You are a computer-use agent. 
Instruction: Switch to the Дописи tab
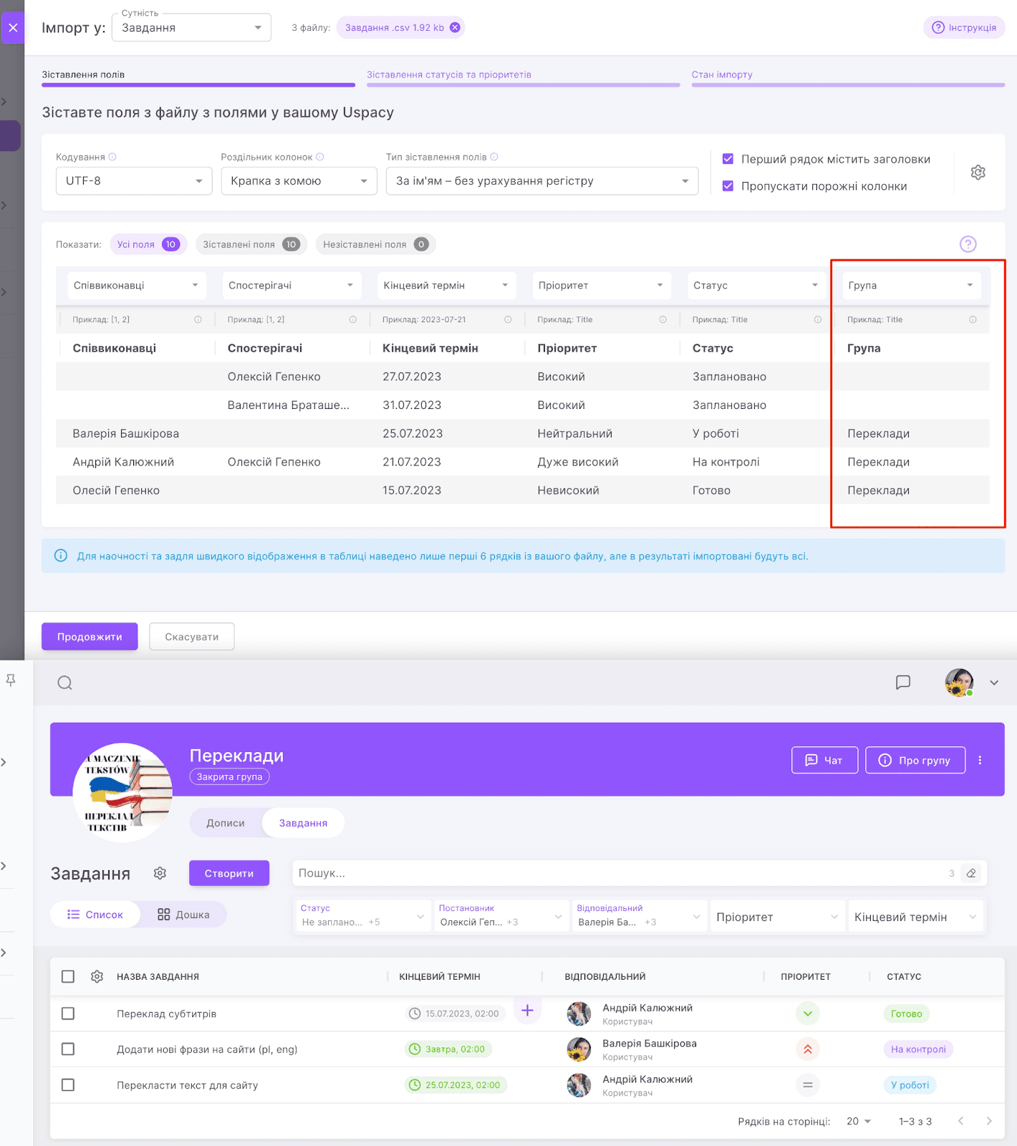(226, 823)
